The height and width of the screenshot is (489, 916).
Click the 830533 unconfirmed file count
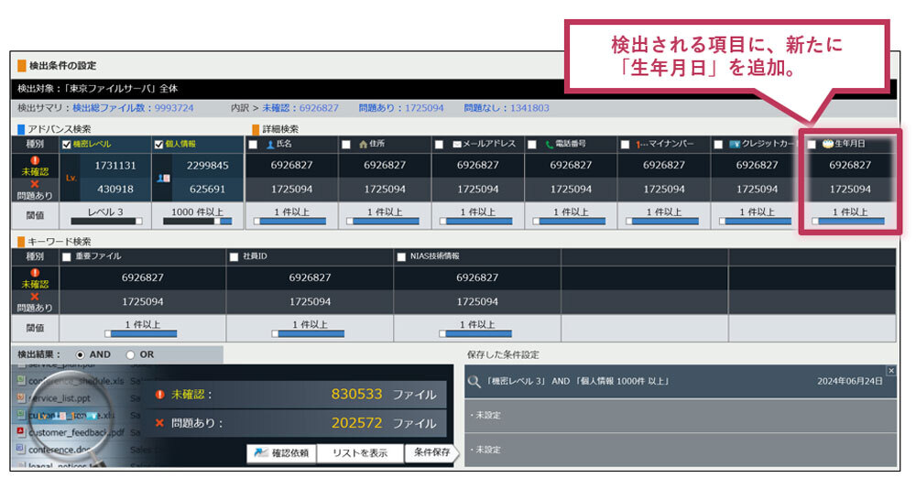[x=356, y=395]
